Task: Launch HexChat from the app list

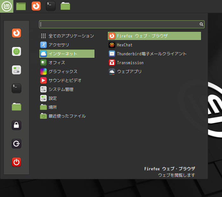Action: 154,45
